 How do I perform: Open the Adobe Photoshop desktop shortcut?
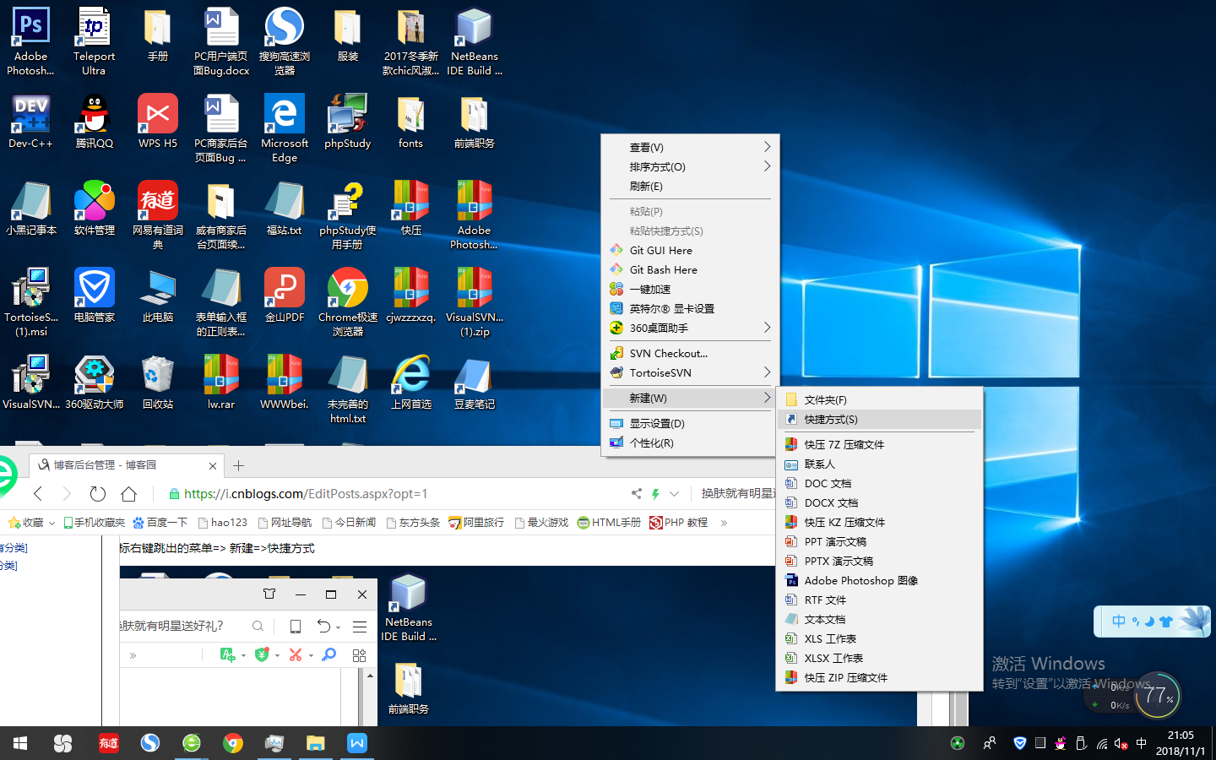coord(30,41)
